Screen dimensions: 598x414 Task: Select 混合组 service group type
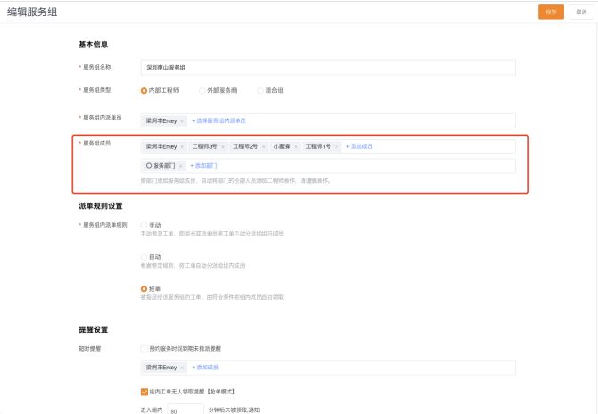tap(260, 90)
